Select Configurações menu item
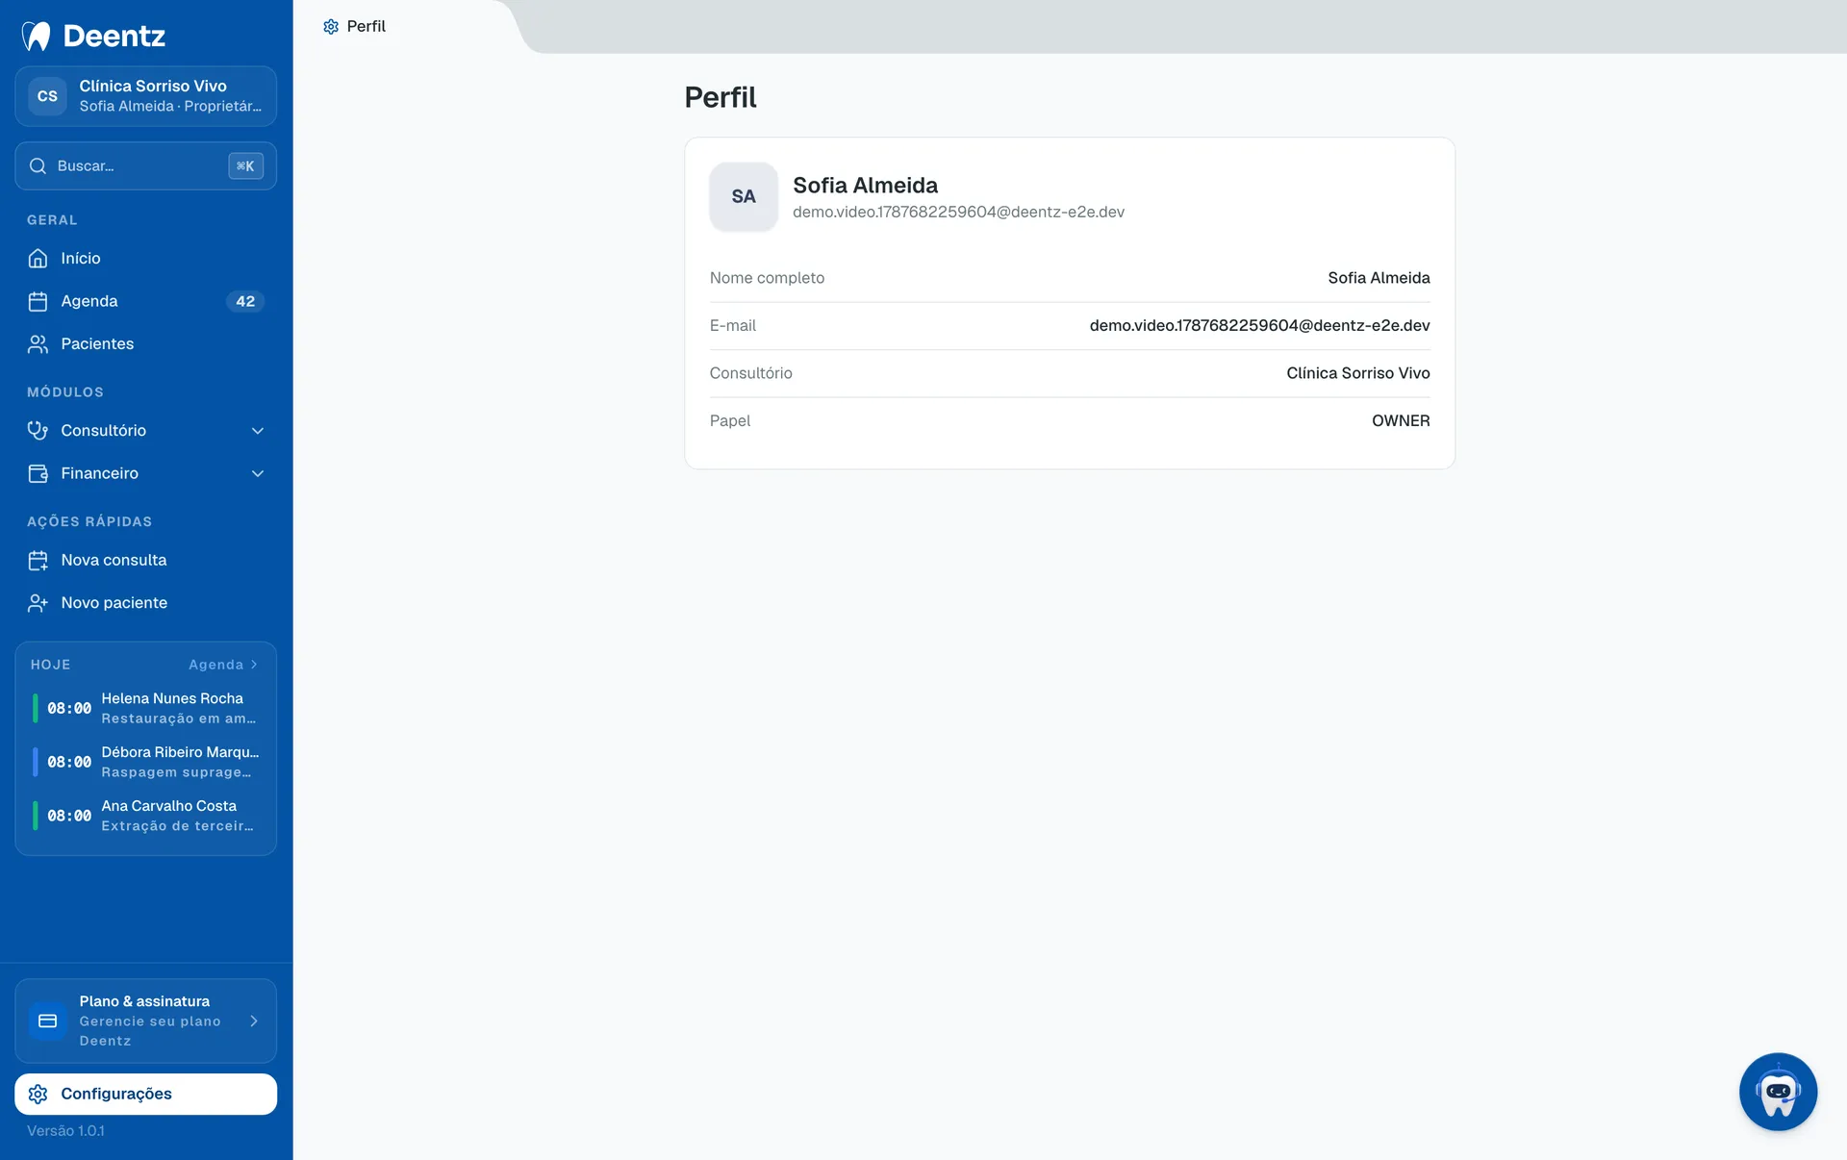The image size is (1847, 1160). (x=146, y=1094)
